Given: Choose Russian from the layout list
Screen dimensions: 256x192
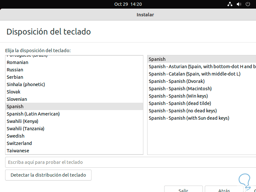Looking at the screenshot, I should (x=15, y=70).
